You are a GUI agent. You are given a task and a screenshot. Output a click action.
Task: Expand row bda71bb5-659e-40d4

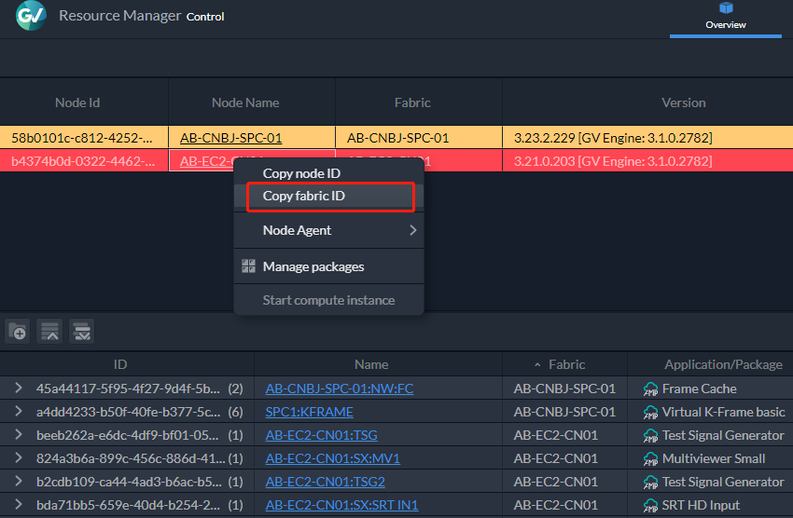[x=19, y=504]
